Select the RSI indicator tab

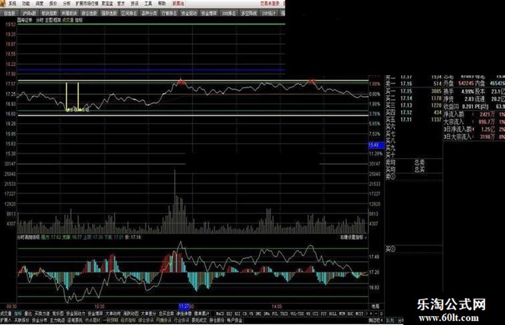pos(238,313)
